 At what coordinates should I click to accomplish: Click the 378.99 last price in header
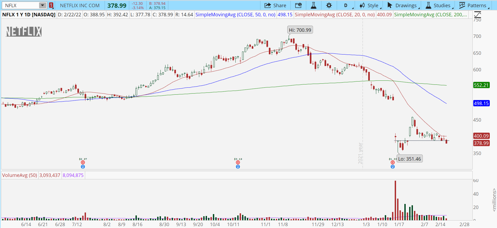pos(117,6)
